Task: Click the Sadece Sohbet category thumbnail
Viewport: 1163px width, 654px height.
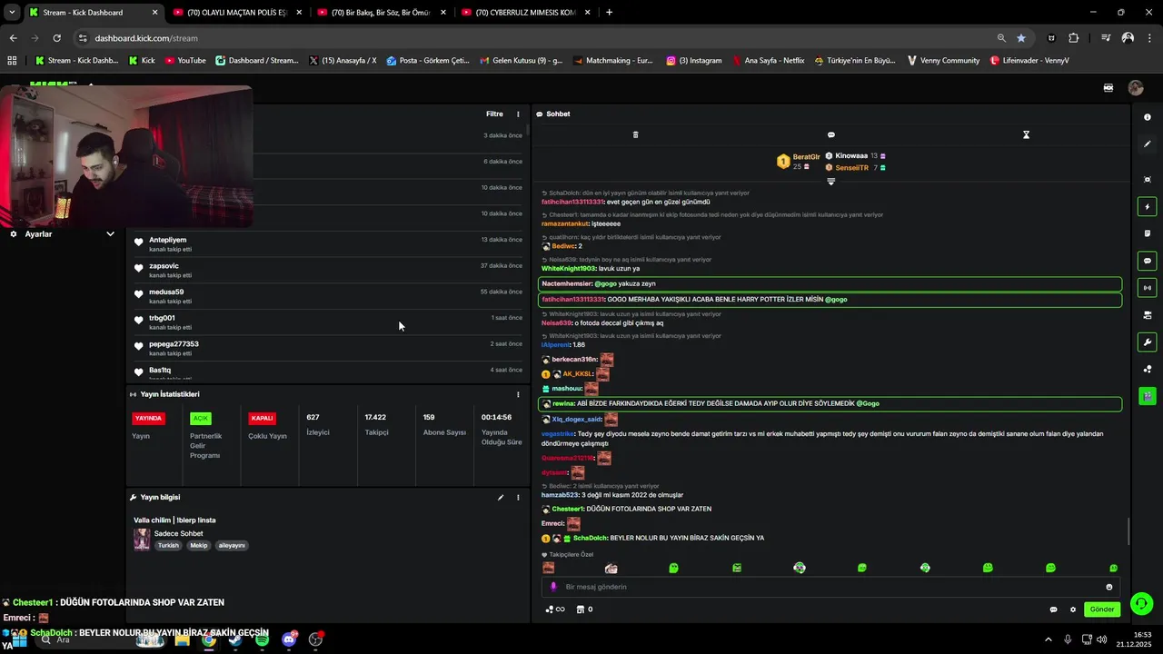Action: (x=142, y=540)
